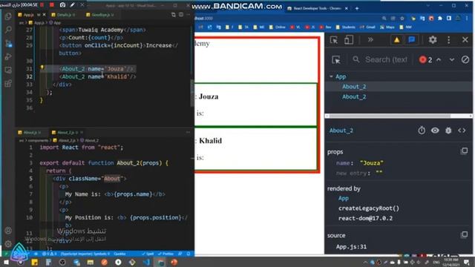Viewport: 475px width, 267px height.
Task: Open DevTools messages/issues indicator
Action: point(411,40)
